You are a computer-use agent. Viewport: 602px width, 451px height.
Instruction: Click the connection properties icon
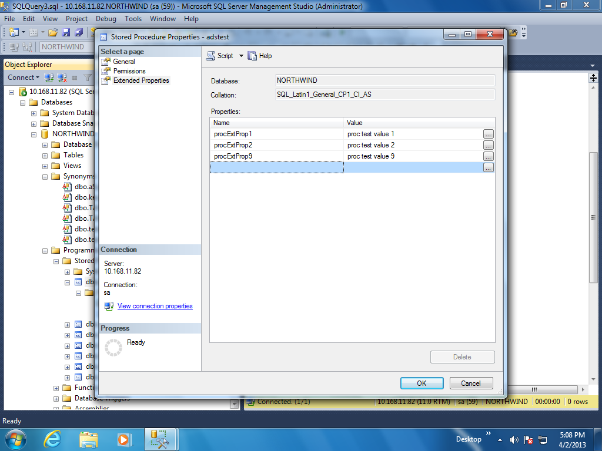(109, 306)
